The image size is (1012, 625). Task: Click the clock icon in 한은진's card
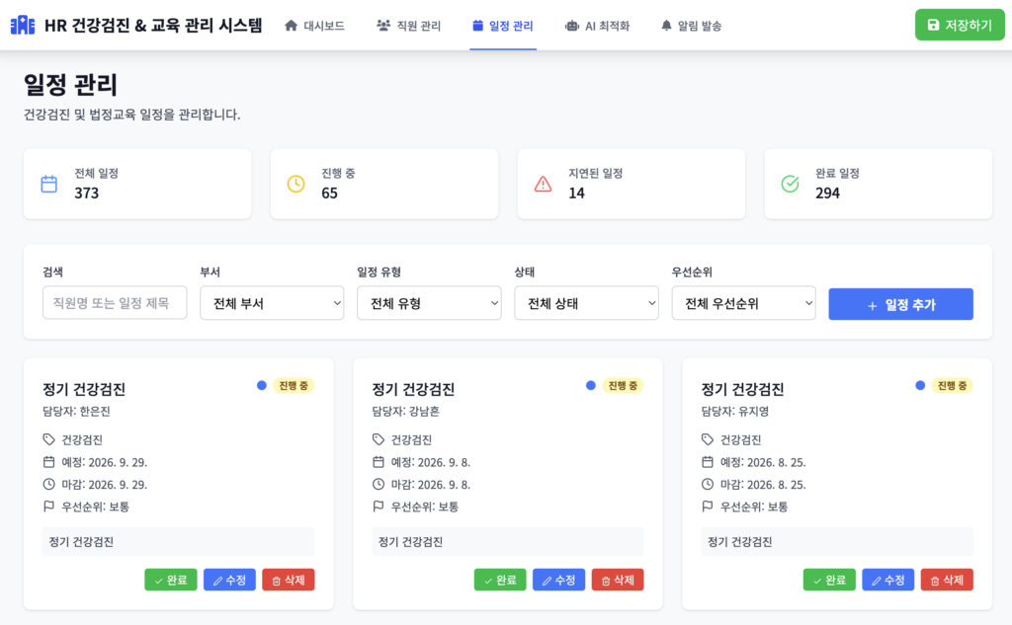pyautogui.click(x=49, y=484)
